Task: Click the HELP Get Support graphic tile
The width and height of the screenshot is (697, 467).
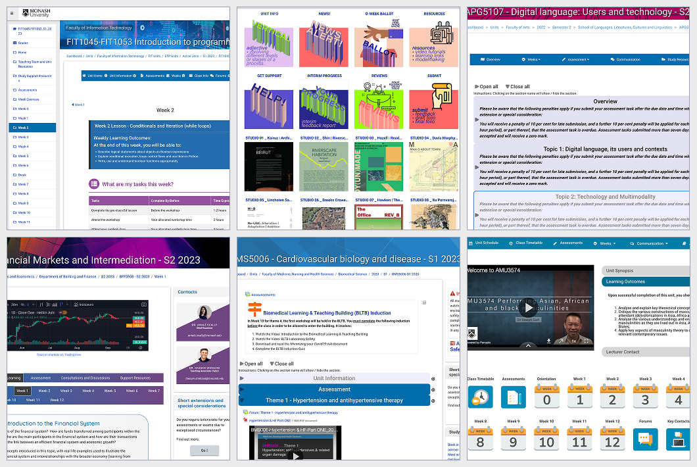Action: [x=269, y=105]
